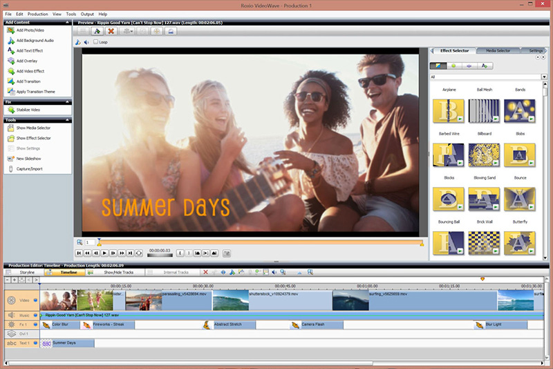Toggle the Video track blue indicator
The height and width of the screenshot is (369, 553).
(x=35, y=301)
